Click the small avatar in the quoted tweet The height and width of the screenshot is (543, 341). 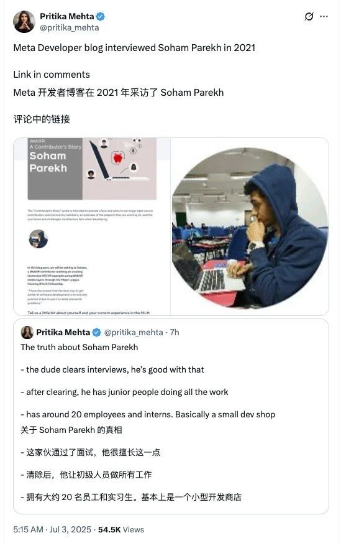(x=27, y=332)
